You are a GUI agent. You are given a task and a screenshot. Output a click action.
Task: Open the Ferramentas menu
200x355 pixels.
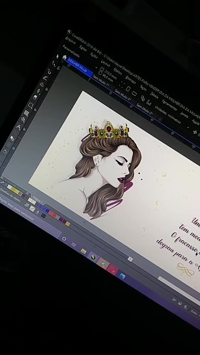click(170, 105)
